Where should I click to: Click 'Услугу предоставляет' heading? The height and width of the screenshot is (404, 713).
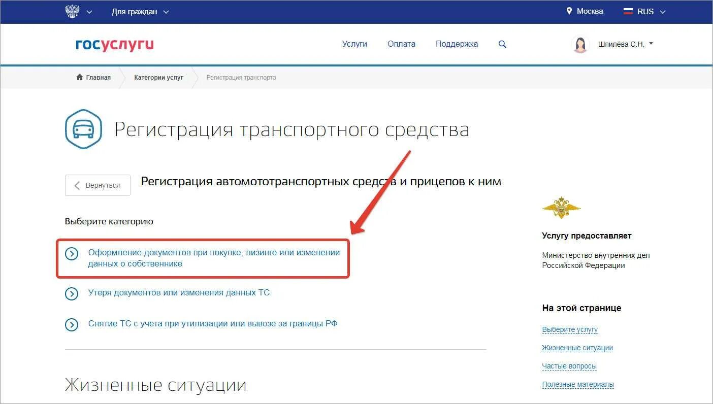pos(587,236)
